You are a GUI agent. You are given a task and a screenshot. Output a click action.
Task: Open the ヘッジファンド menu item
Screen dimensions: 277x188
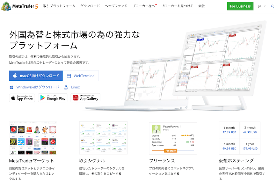pyautogui.click(x=116, y=6)
